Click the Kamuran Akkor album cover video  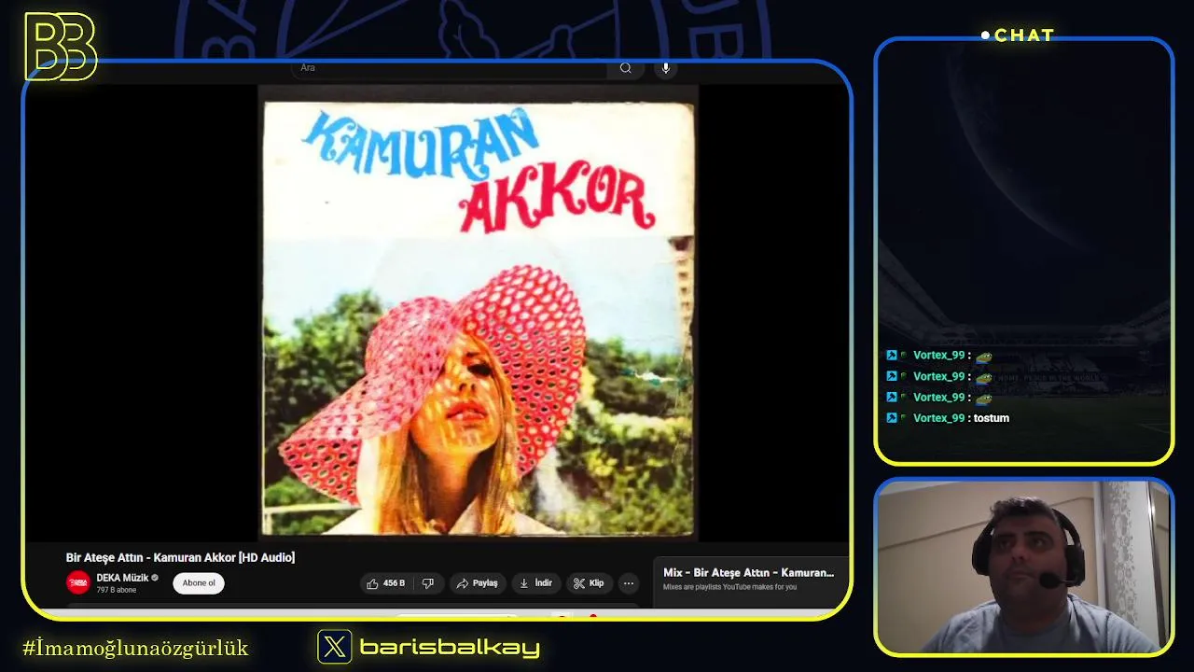click(x=478, y=312)
